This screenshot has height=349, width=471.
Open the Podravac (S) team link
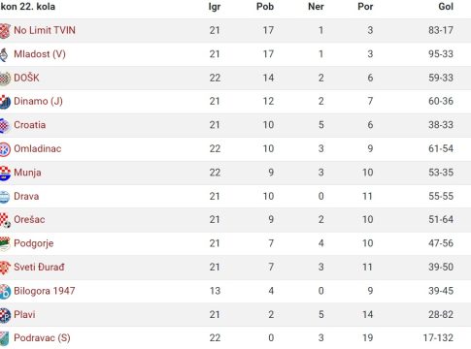pos(42,338)
